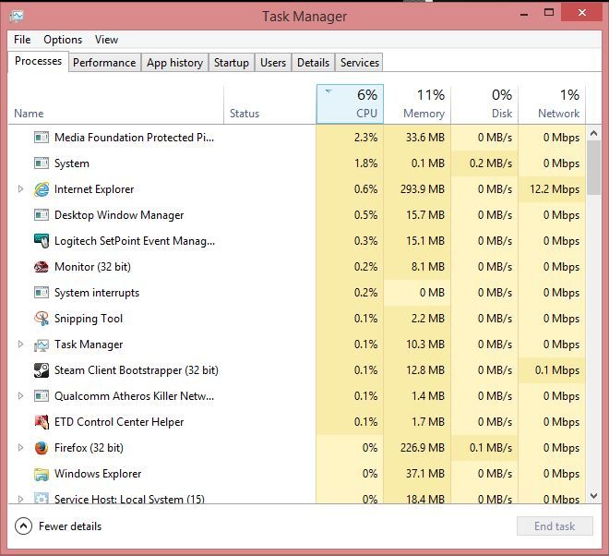Image resolution: width=609 pixels, height=556 pixels.
Task: Click the Monitor (32 bit) icon
Action: [x=42, y=267]
